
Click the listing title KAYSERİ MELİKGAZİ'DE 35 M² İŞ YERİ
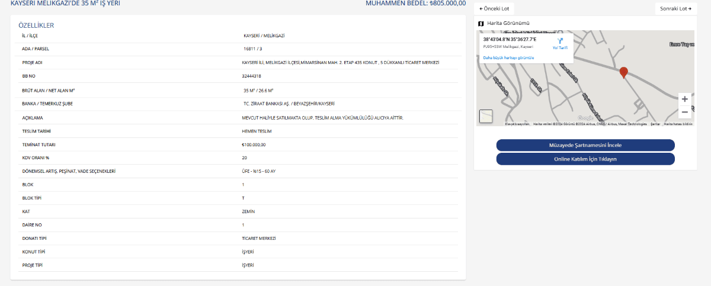click(65, 4)
